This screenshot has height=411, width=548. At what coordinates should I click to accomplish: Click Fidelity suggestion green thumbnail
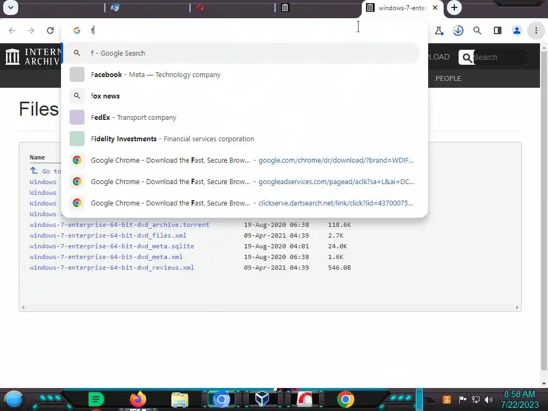click(x=77, y=139)
